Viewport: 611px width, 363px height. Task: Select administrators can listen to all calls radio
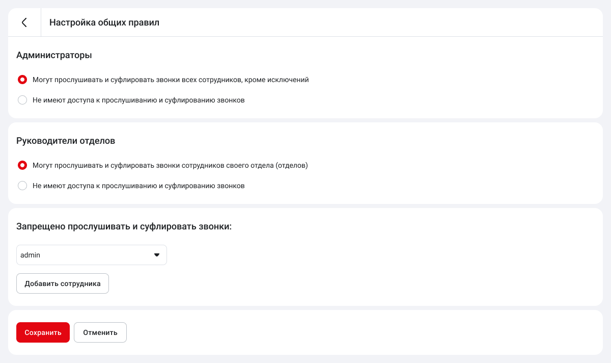point(22,80)
